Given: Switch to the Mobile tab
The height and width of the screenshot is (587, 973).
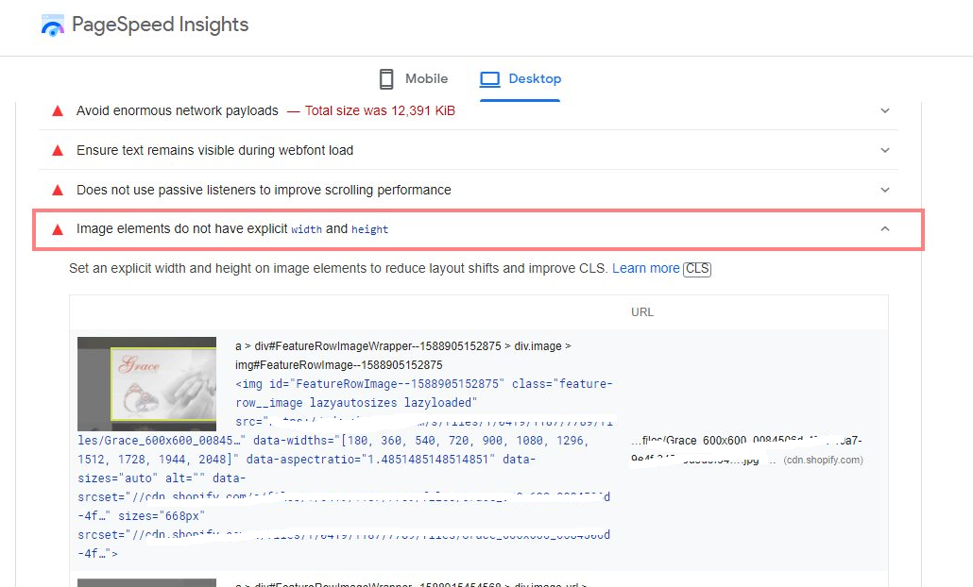Looking at the screenshot, I should click(x=426, y=79).
